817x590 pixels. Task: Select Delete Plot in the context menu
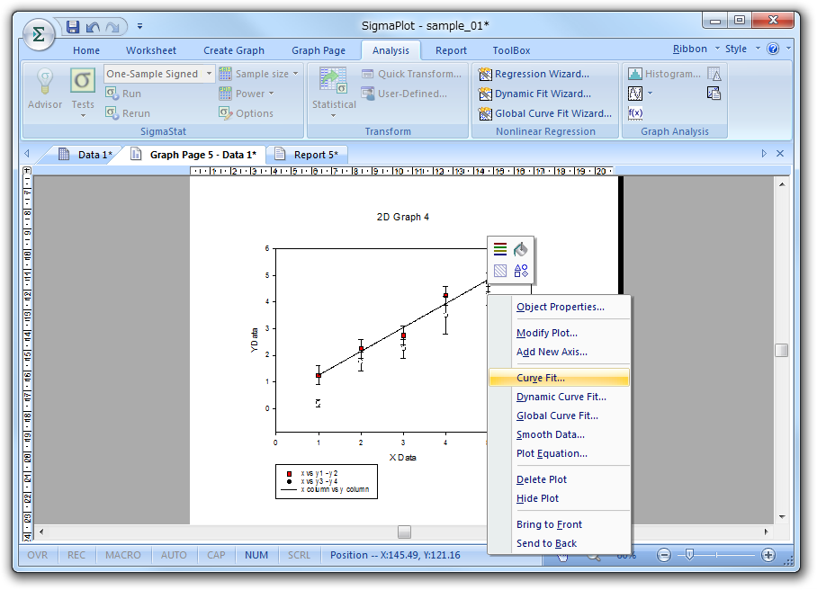coord(559,479)
